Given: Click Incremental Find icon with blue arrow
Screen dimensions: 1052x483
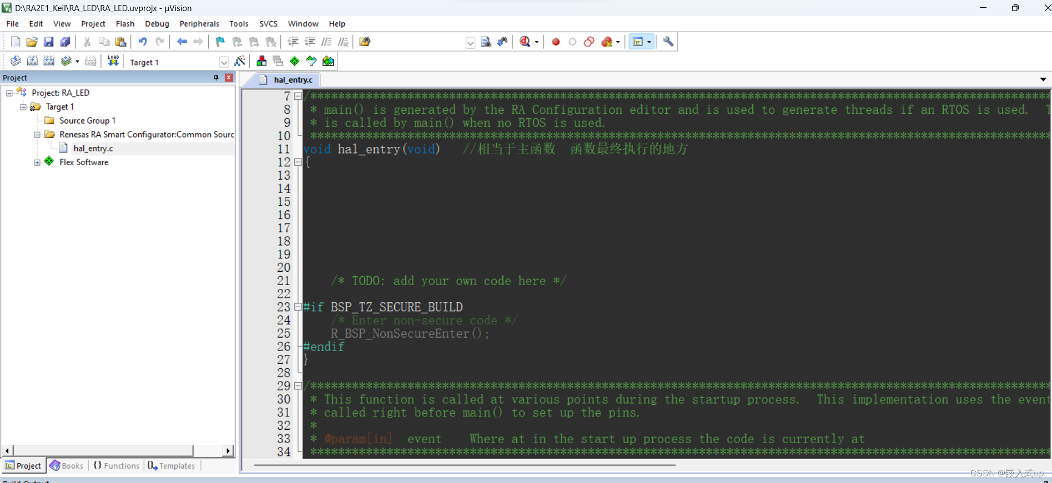Looking at the screenshot, I should [x=502, y=42].
